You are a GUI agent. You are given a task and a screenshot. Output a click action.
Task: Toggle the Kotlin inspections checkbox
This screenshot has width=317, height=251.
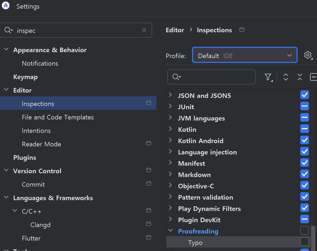tap(305, 129)
